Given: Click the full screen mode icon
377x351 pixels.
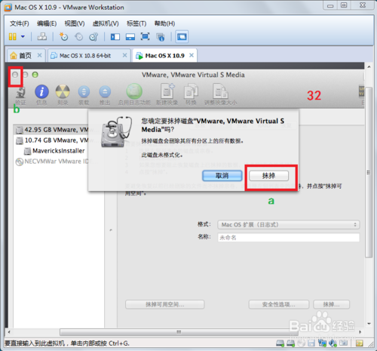Looking at the screenshot, I should pyautogui.click(x=145, y=37).
